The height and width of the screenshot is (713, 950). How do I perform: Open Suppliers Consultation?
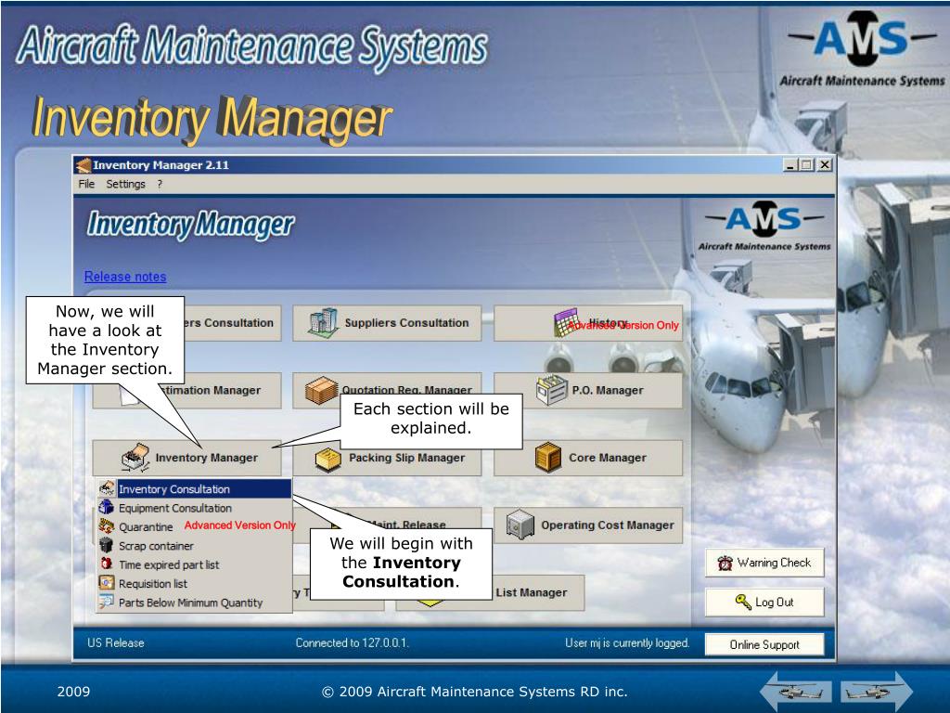(387, 323)
